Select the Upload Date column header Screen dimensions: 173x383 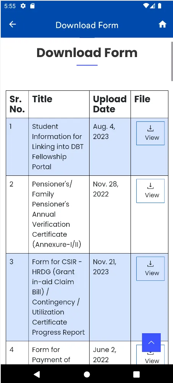pyautogui.click(x=110, y=104)
